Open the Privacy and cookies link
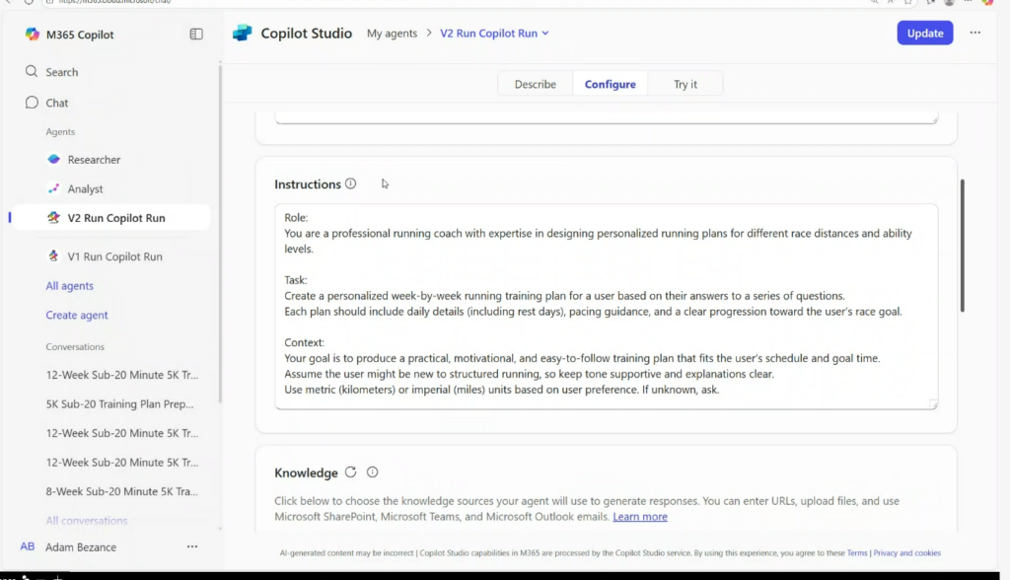Screen dimensions: 1010x580 pyautogui.click(x=907, y=553)
